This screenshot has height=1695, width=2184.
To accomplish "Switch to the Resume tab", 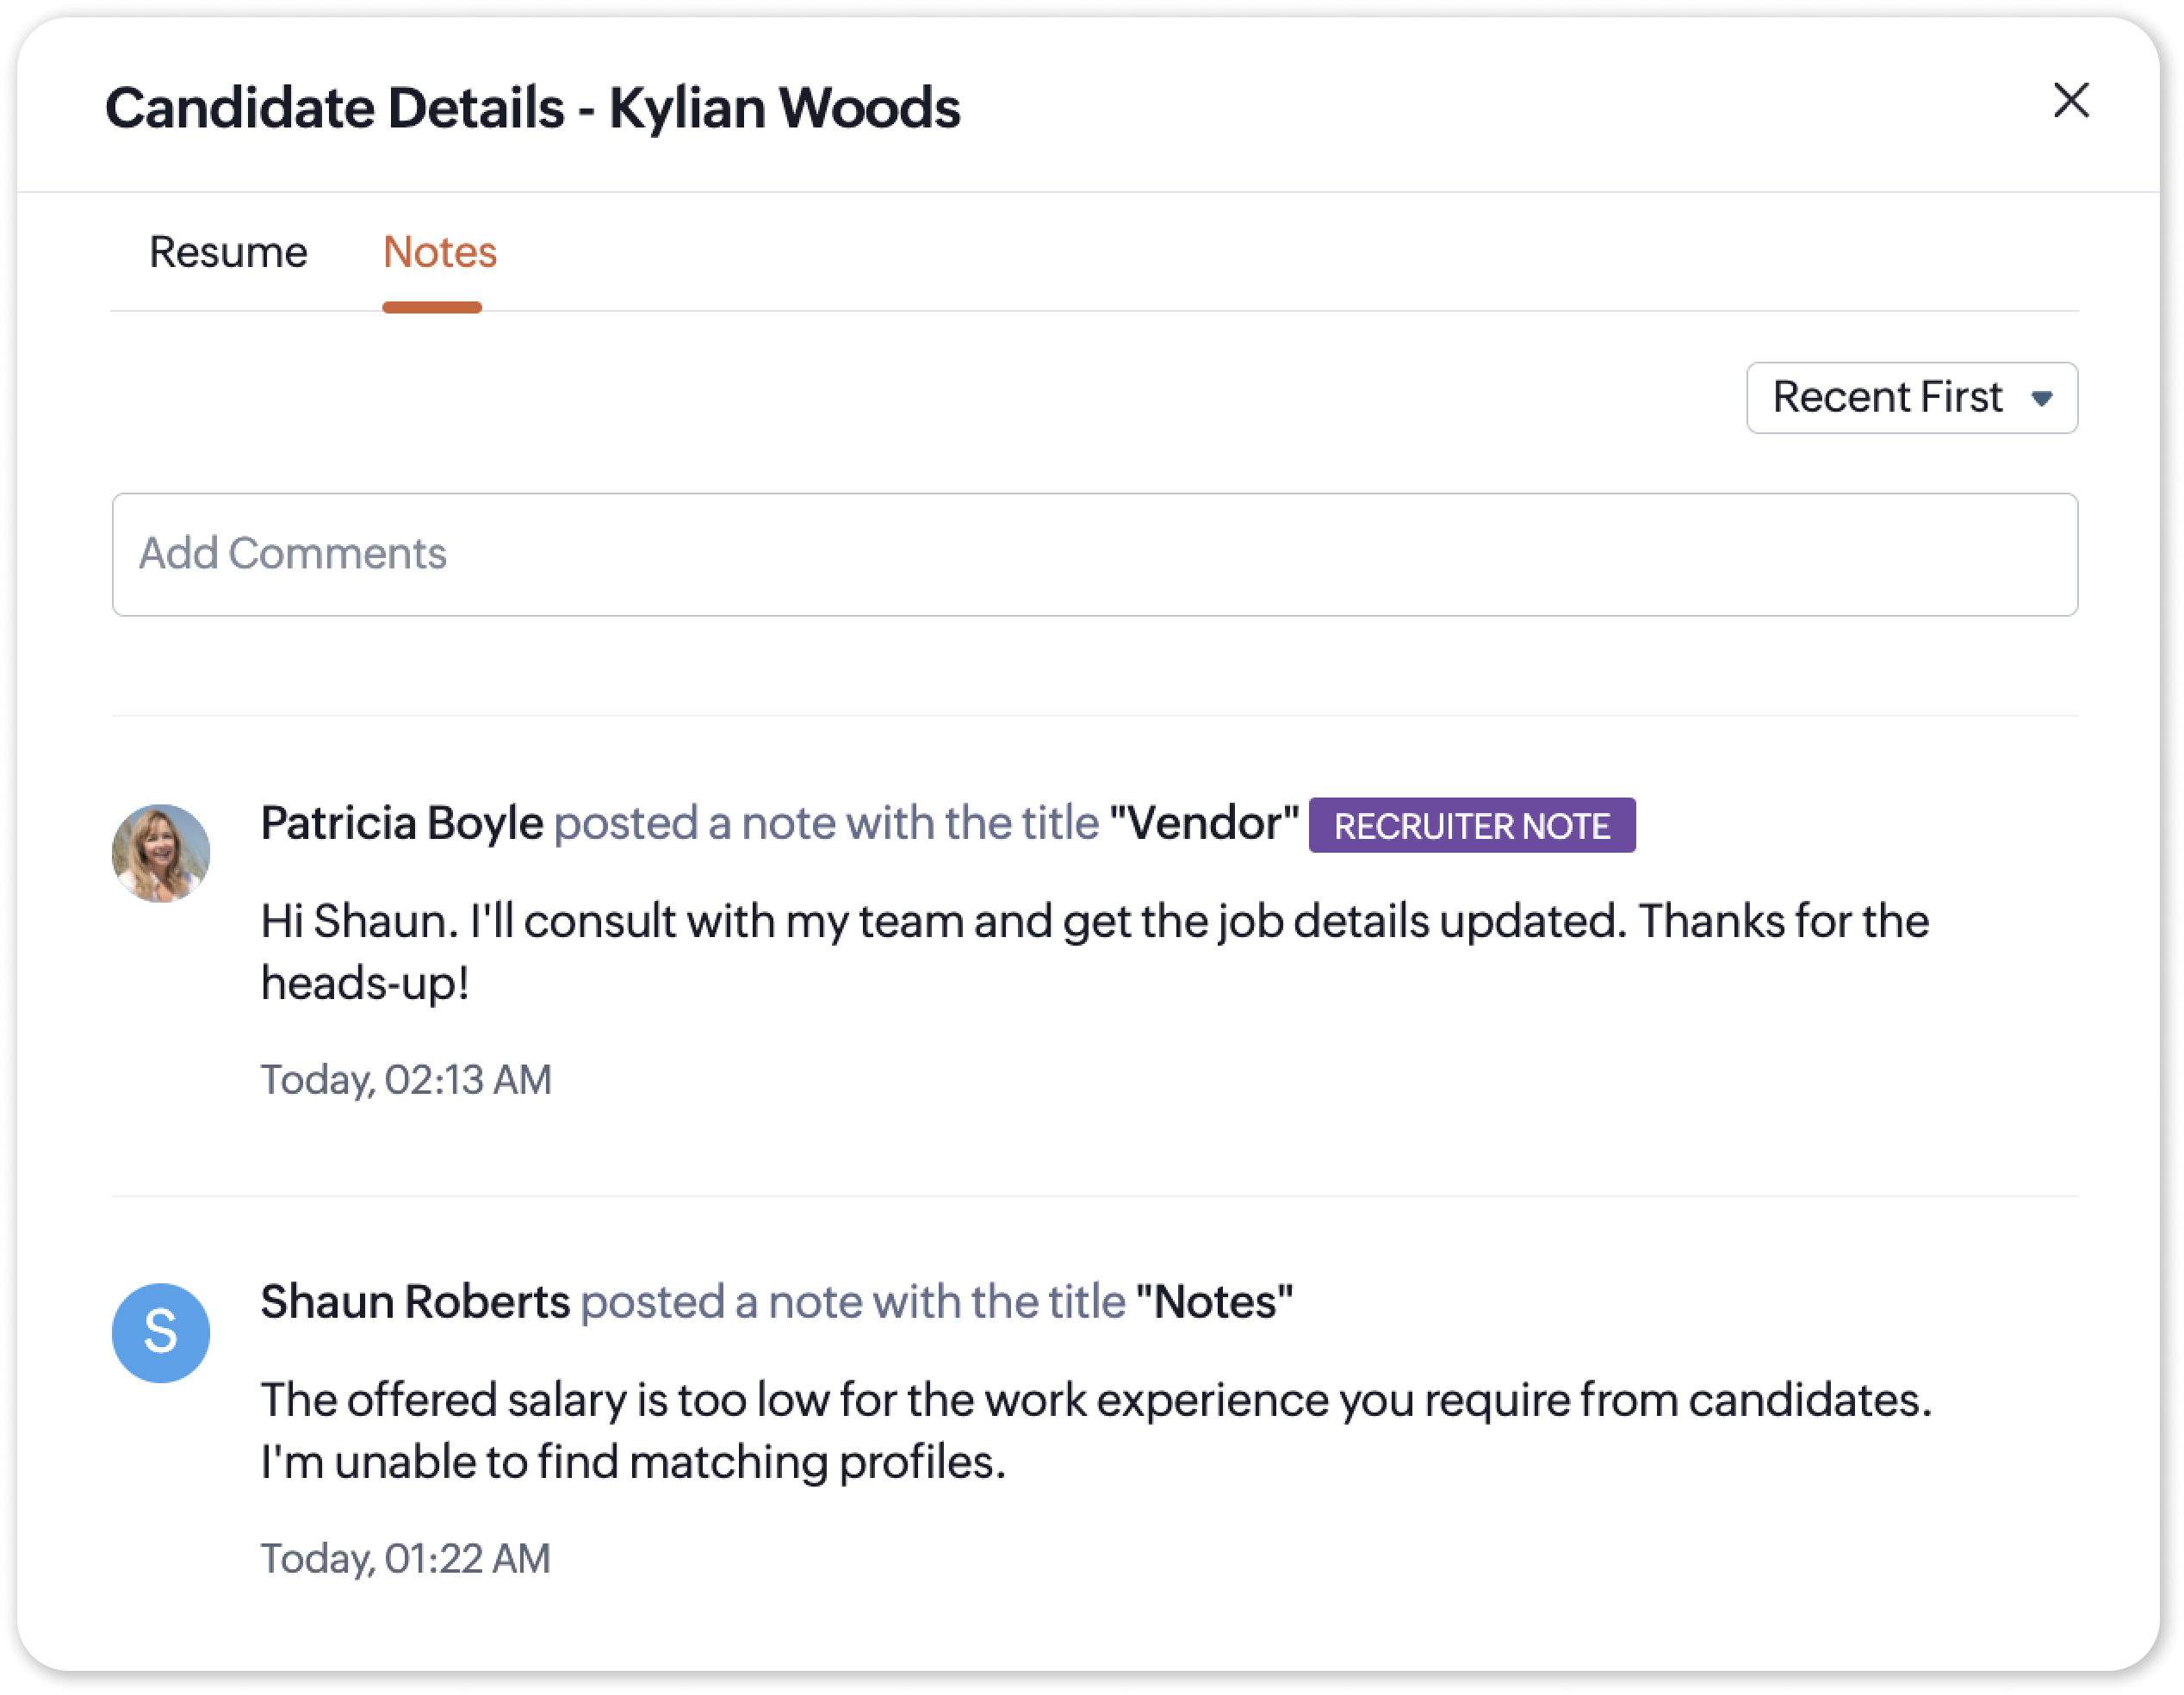I will pyautogui.click(x=228, y=252).
